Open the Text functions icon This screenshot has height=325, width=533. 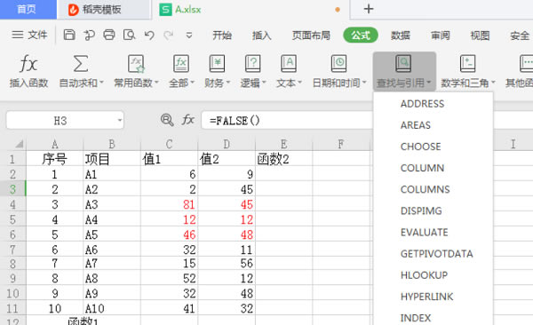click(289, 64)
